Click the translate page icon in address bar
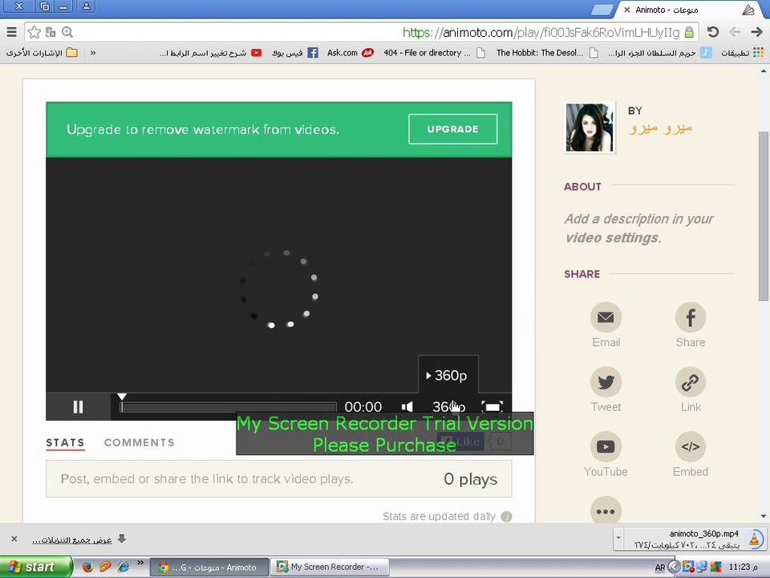Image resolution: width=770 pixels, height=578 pixels. click(51, 32)
